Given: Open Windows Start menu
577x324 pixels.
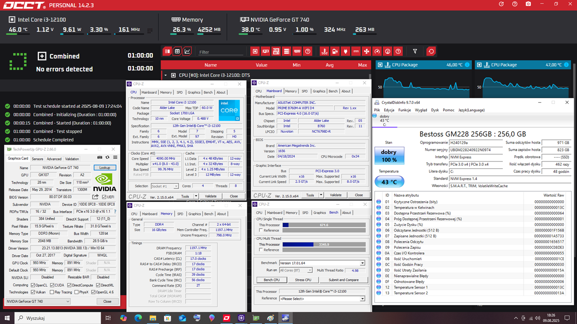Looking at the screenshot, I should [x=7, y=318].
